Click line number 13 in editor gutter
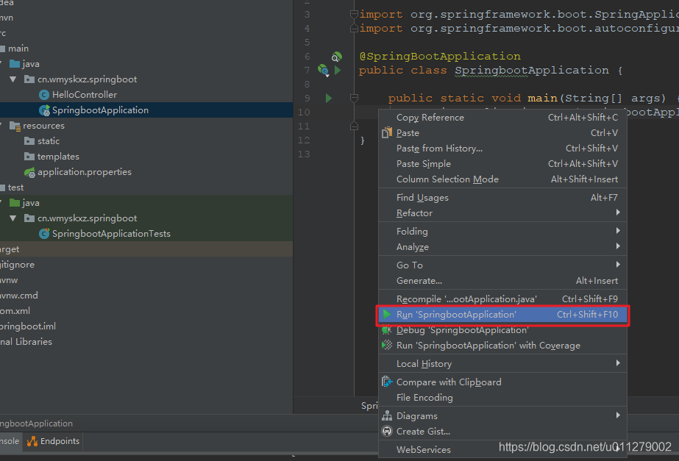Viewport: 679px width, 461px height. click(x=304, y=154)
